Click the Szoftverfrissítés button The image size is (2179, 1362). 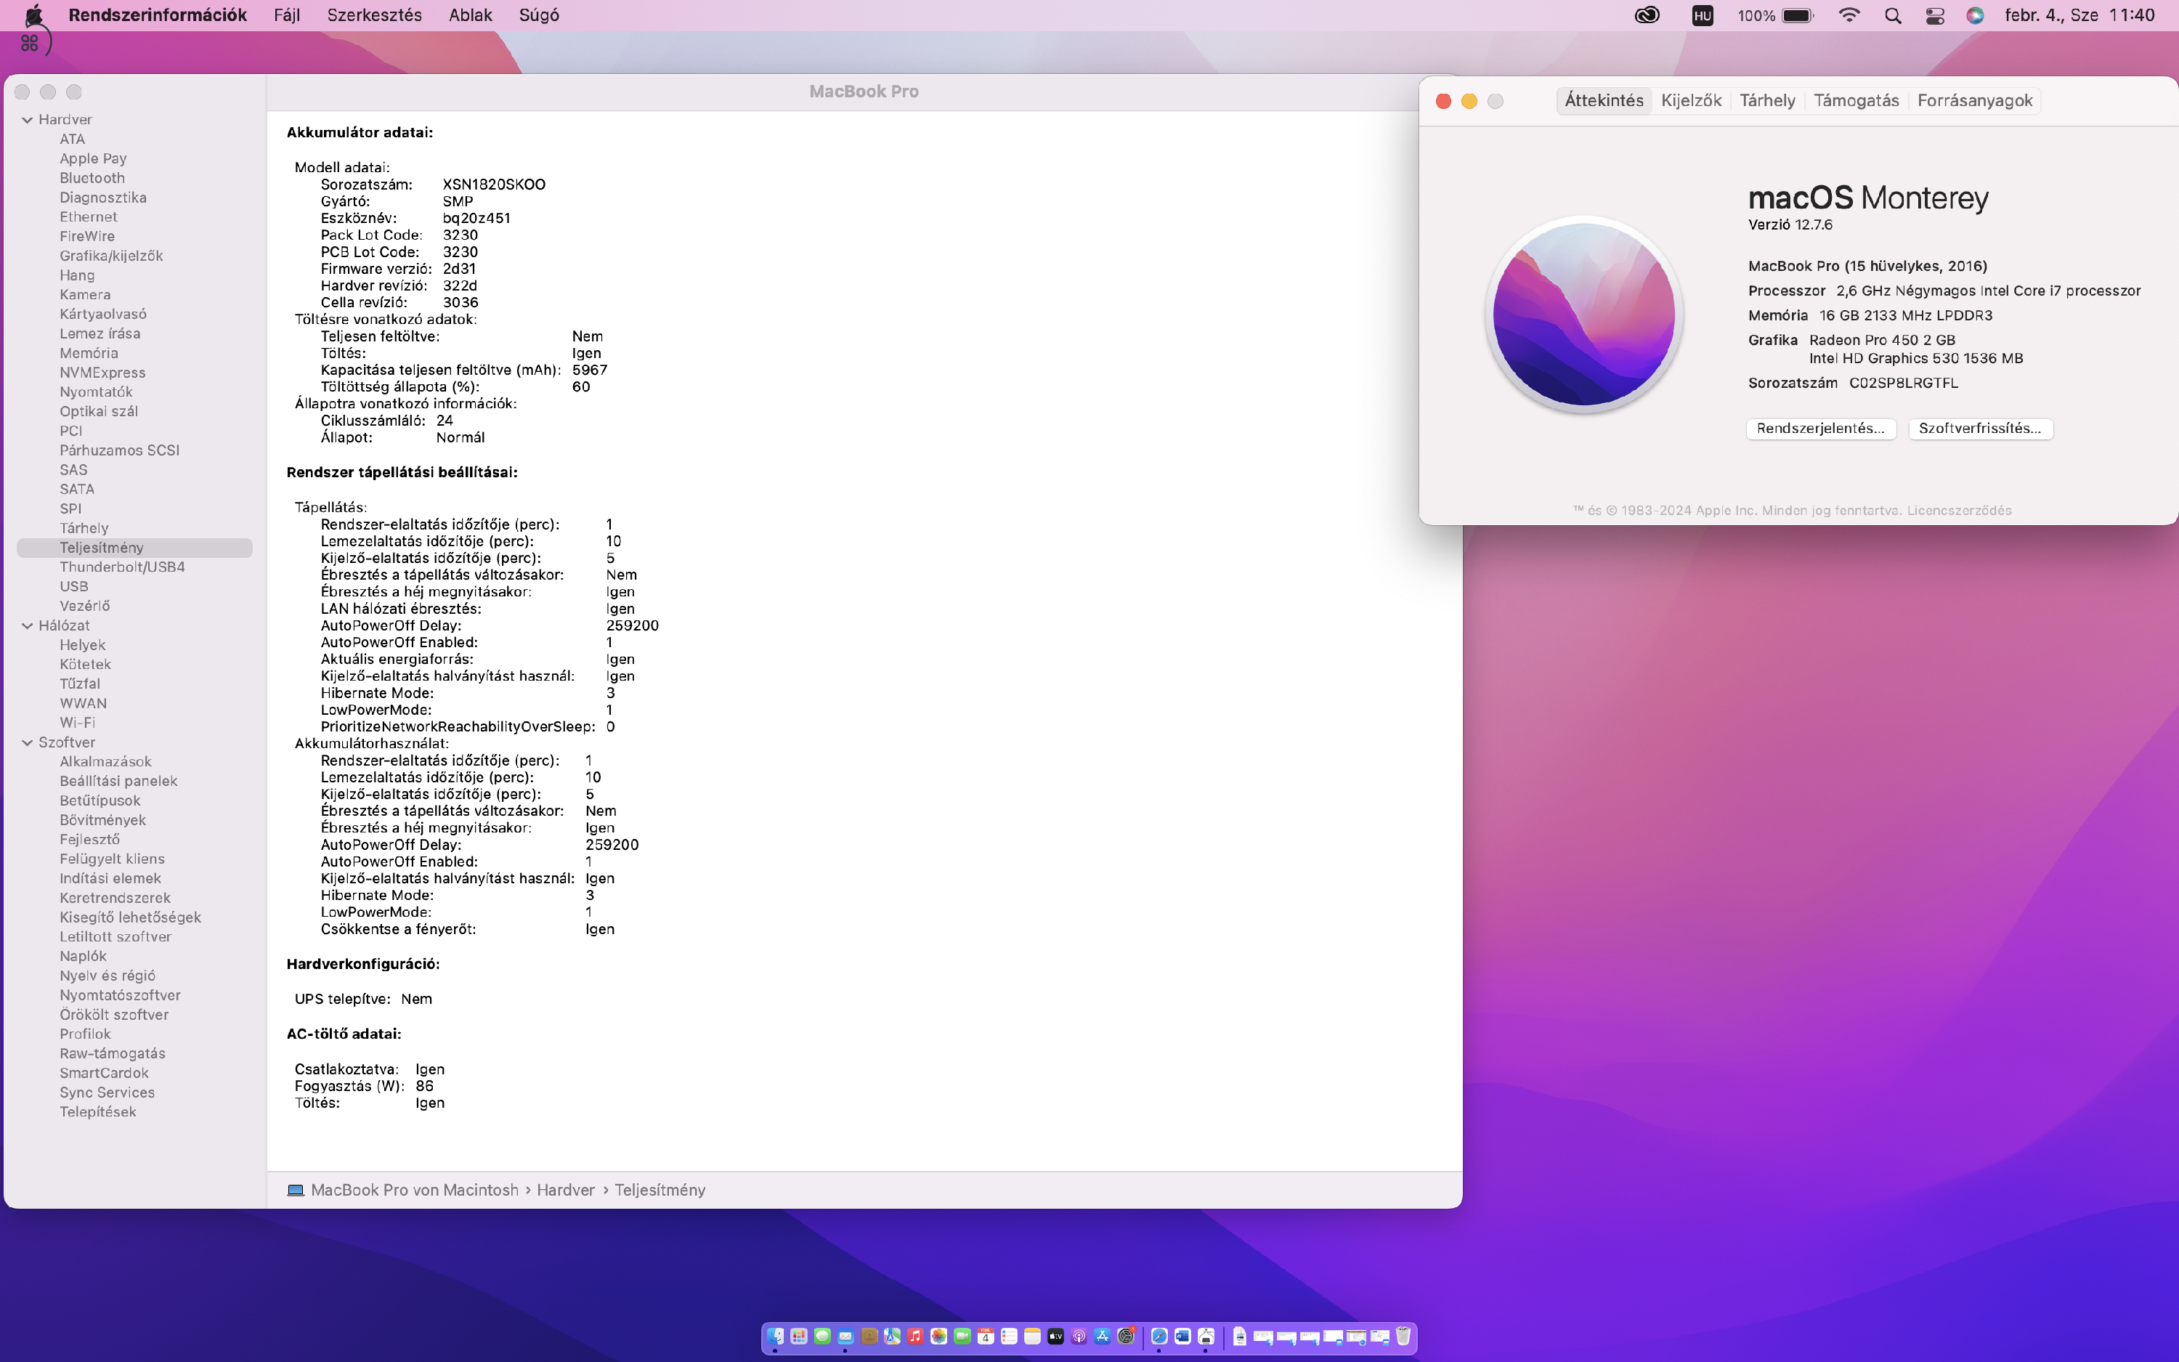pos(1980,428)
